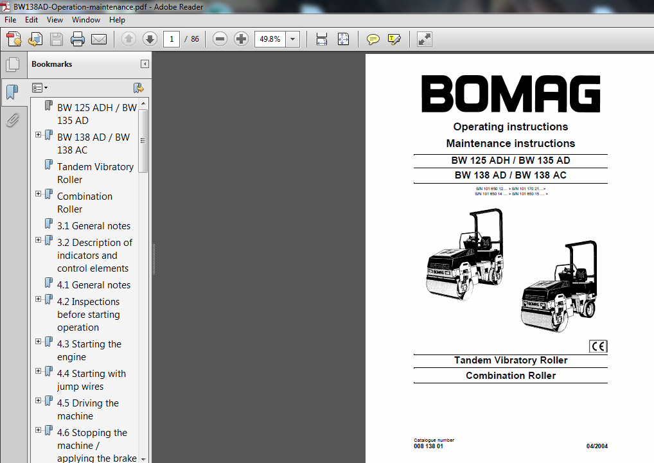Print the document using the printer icon
The image size is (654, 463).
tap(78, 39)
